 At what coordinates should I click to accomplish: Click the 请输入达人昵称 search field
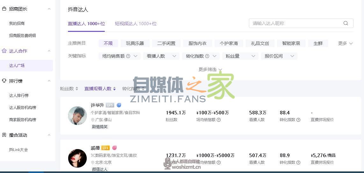(x=296, y=23)
